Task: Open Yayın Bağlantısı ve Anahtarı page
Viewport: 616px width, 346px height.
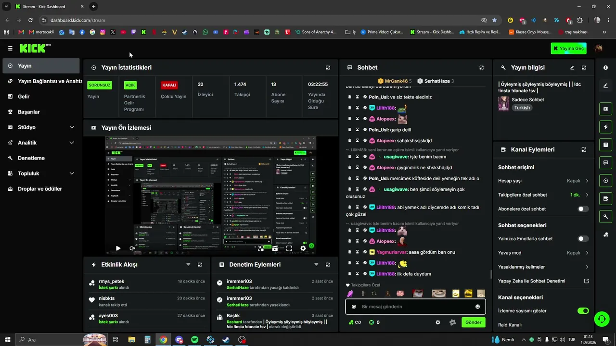Action: click(x=42, y=81)
